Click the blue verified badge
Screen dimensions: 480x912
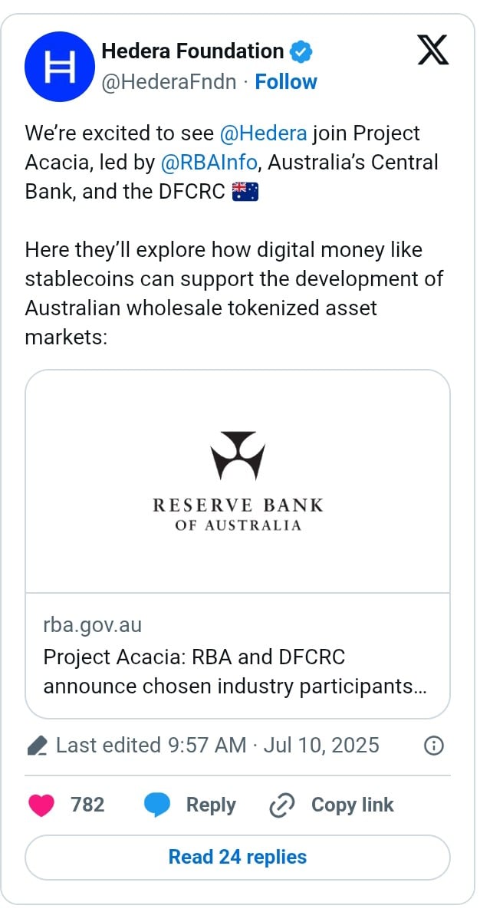point(301,52)
